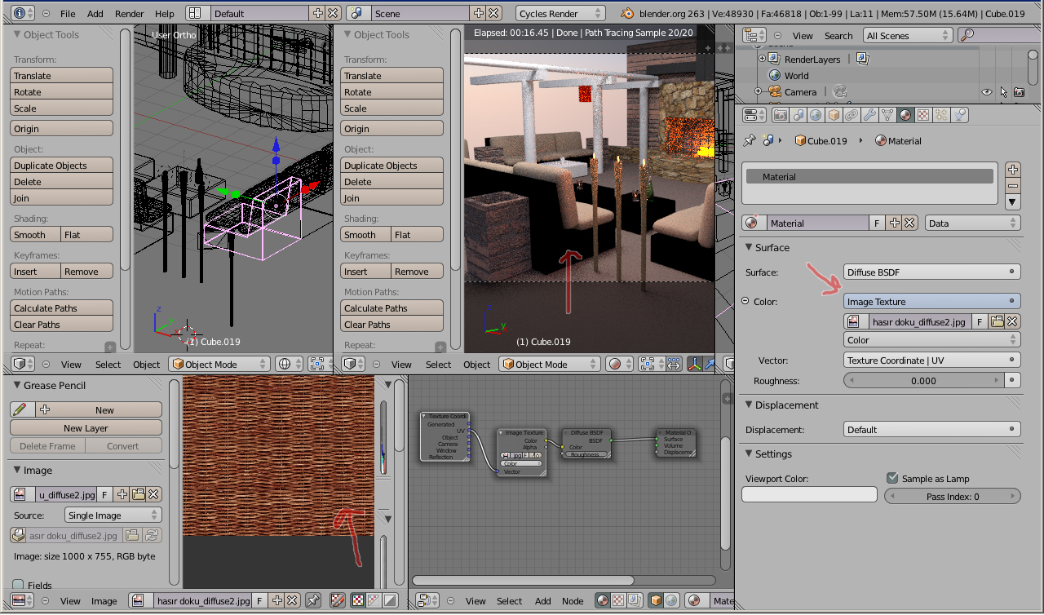1044x615 pixels.
Task: Open Object Mode dropdown in left viewport
Action: click(219, 364)
